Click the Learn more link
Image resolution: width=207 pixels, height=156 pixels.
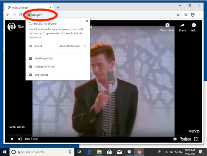(35, 37)
